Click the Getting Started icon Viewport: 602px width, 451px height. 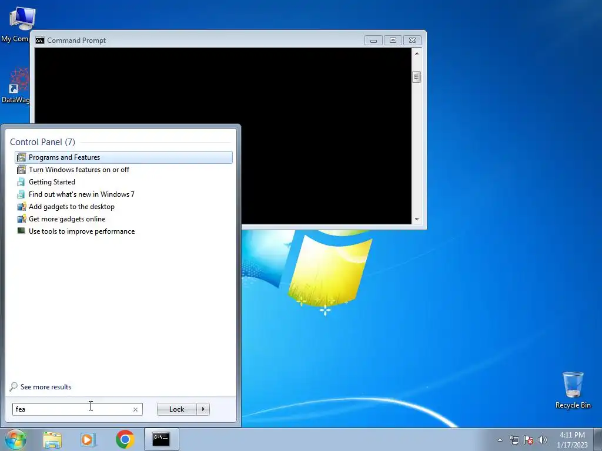22,182
